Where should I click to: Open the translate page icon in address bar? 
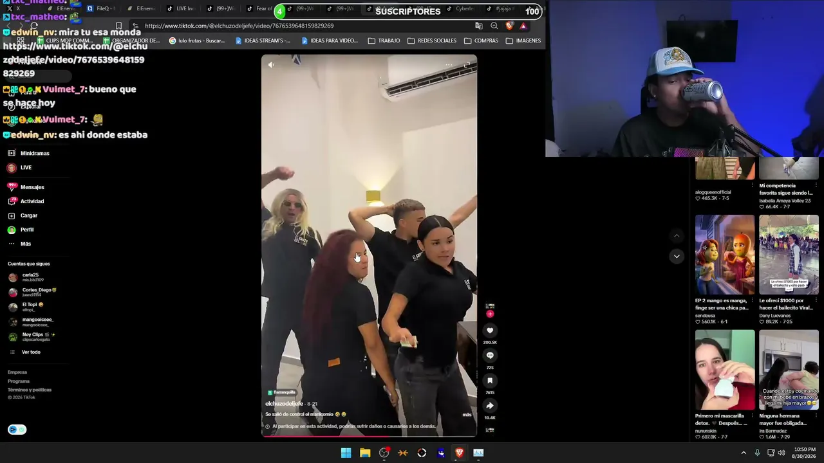coord(478,26)
